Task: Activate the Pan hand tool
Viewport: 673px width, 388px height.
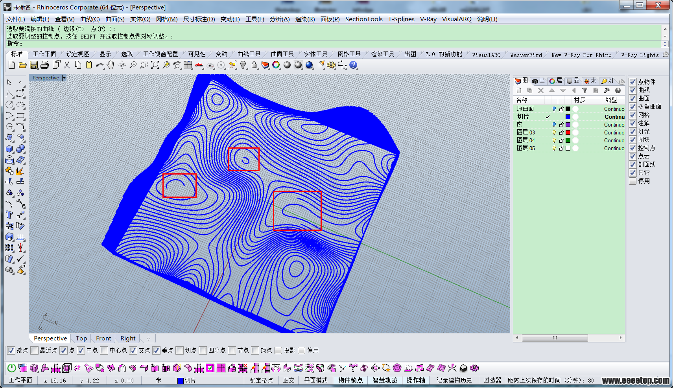Action: click(x=111, y=65)
